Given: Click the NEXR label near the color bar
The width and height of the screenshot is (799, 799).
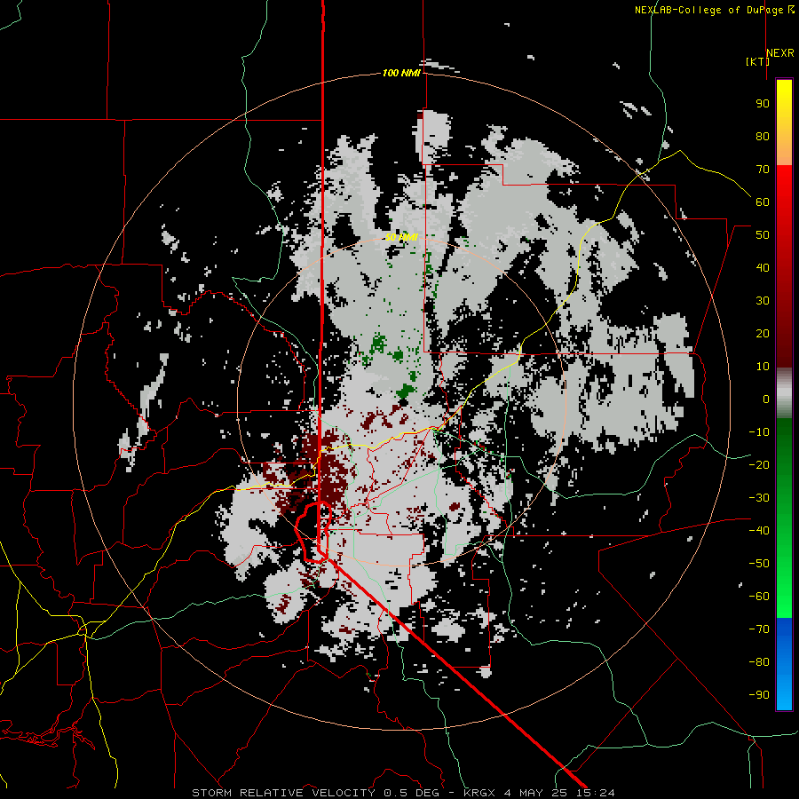Looking at the screenshot, I should click(779, 53).
